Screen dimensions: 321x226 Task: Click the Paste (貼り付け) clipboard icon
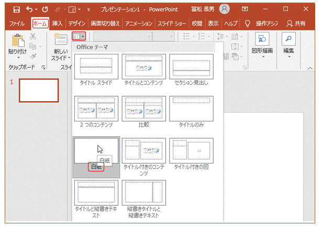pyautogui.click(x=18, y=41)
